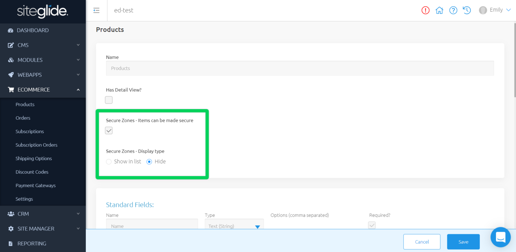
Task: Open Orders in the eCommerce submenu
Action: [23, 118]
